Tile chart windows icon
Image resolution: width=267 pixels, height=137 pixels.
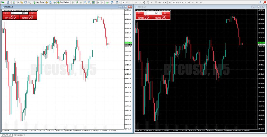tap(93, 2)
